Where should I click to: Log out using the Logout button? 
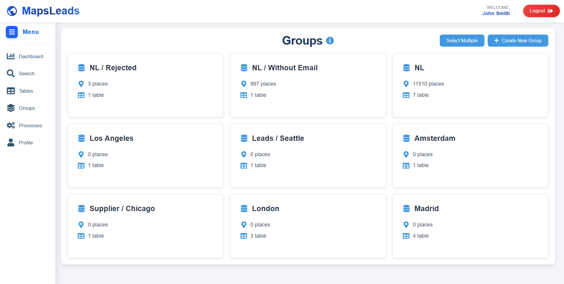coord(541,11)
